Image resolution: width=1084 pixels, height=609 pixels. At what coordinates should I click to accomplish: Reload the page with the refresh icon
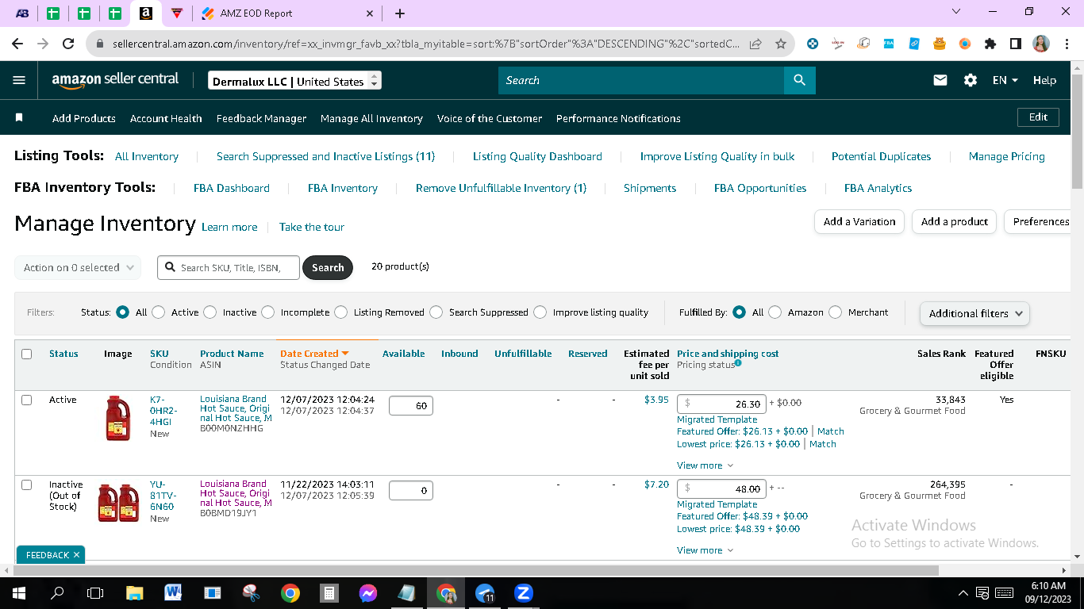pyautogui.click(x=68, y=44)
